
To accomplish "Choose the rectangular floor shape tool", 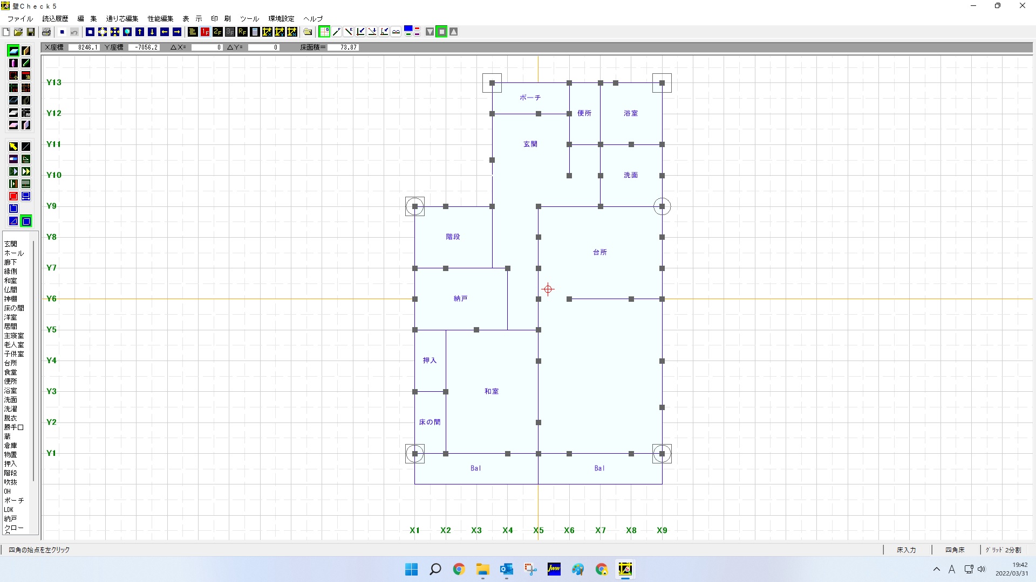I will coord(26,221).
